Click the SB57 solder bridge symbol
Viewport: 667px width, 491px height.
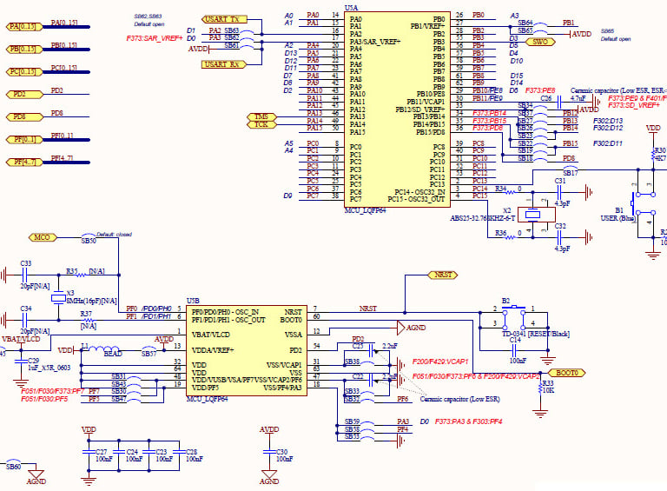[149, 349]
